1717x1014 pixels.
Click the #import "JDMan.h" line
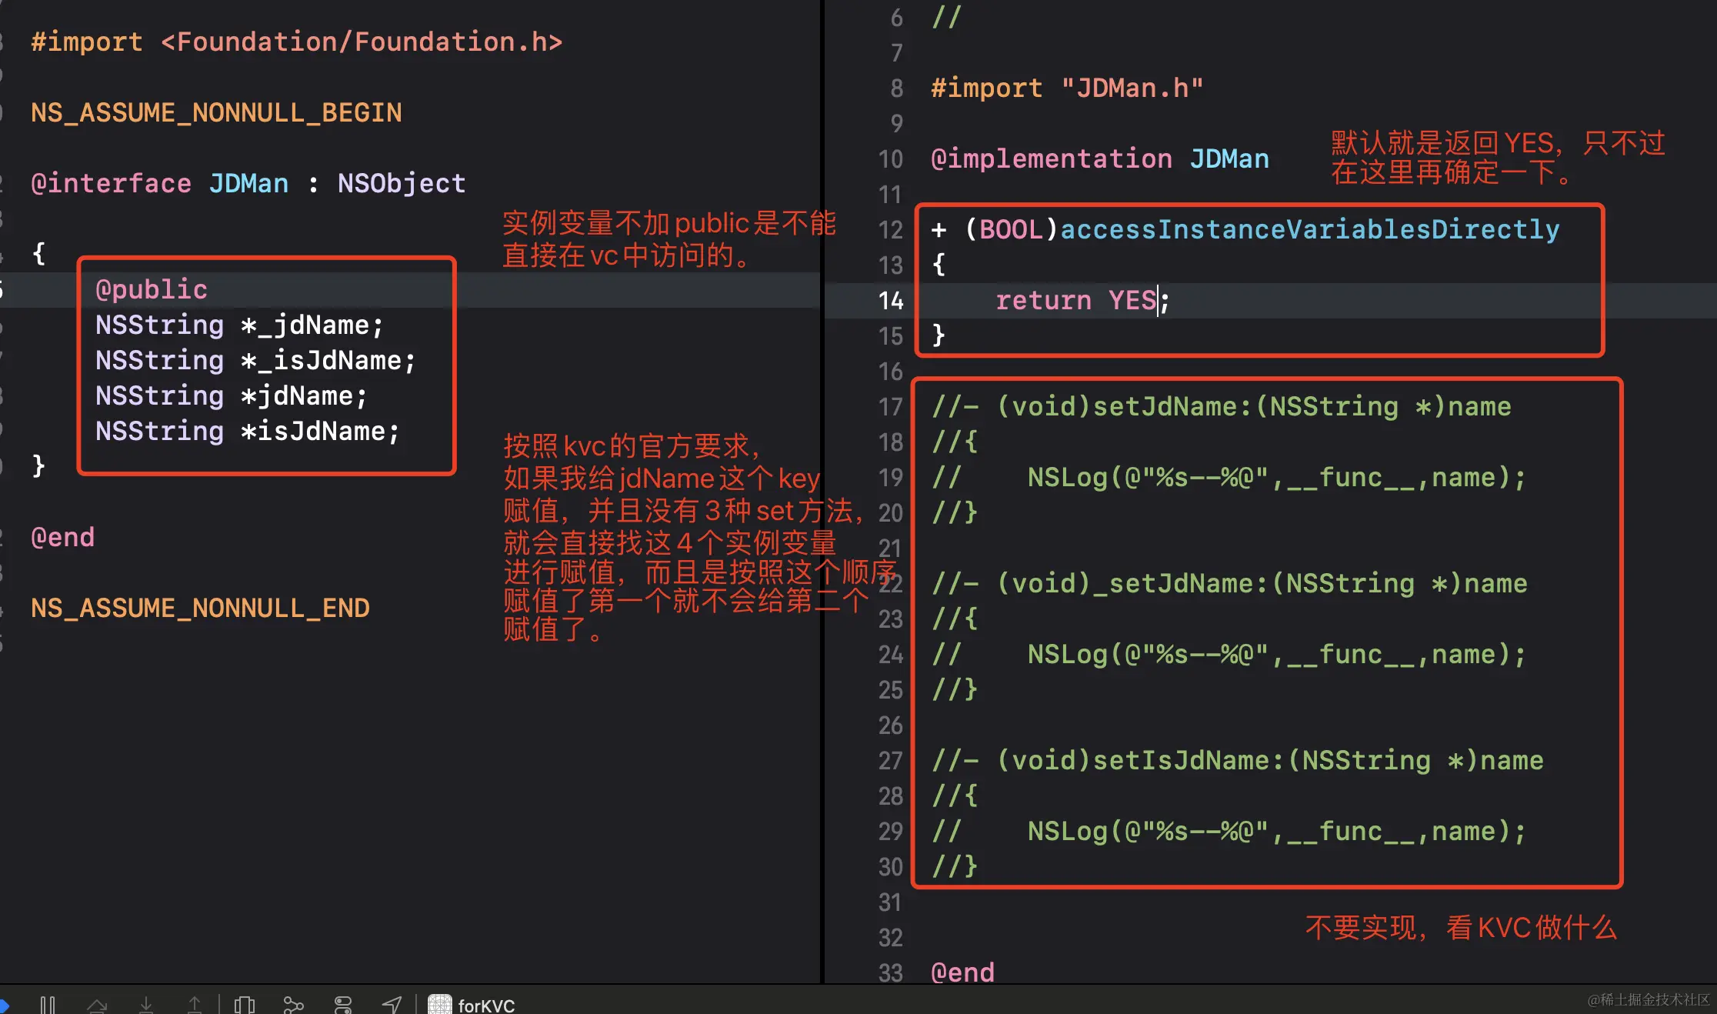[x=1065, y=87]
